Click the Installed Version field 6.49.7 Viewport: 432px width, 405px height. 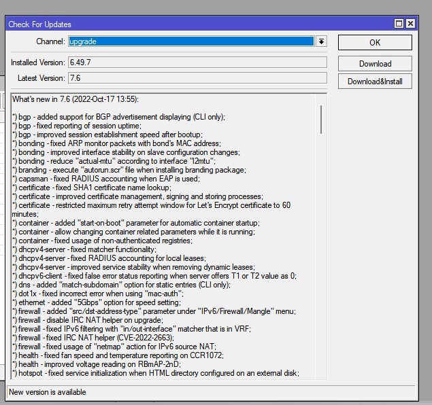pyautogui.click(x=197, y=63)
